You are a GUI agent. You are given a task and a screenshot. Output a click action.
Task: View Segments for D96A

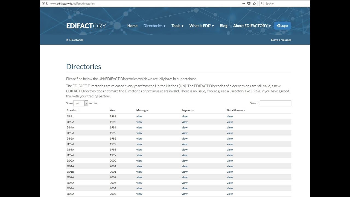[x=185, y=138]
